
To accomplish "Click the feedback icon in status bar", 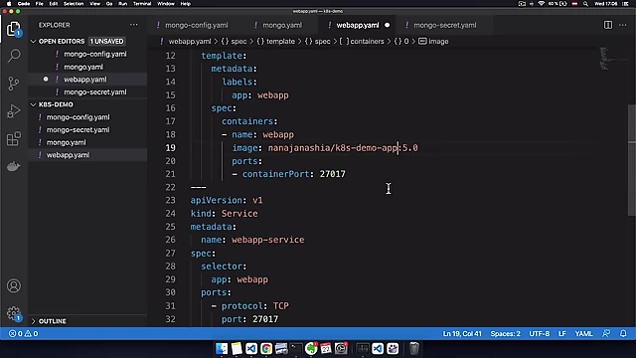I will (606, 334).
